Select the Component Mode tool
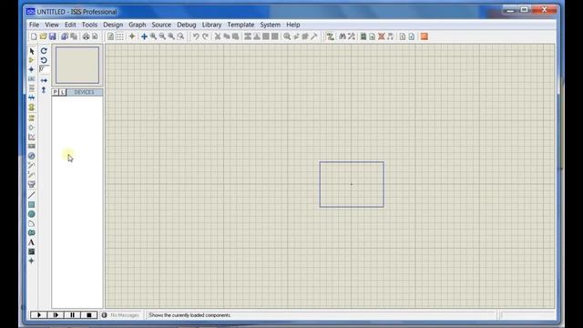Viewport: 583px width, 328px height. 32,60
